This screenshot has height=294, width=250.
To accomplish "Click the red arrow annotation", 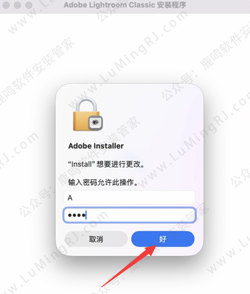I will tap(129, 266).
